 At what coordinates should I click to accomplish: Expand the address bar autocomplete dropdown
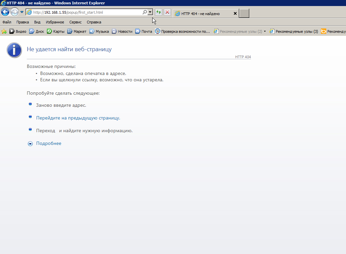click(x=150, y=12)
